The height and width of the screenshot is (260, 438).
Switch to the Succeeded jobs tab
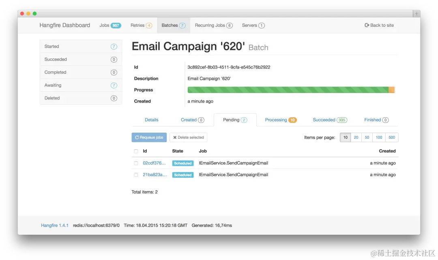click(330, 120)
